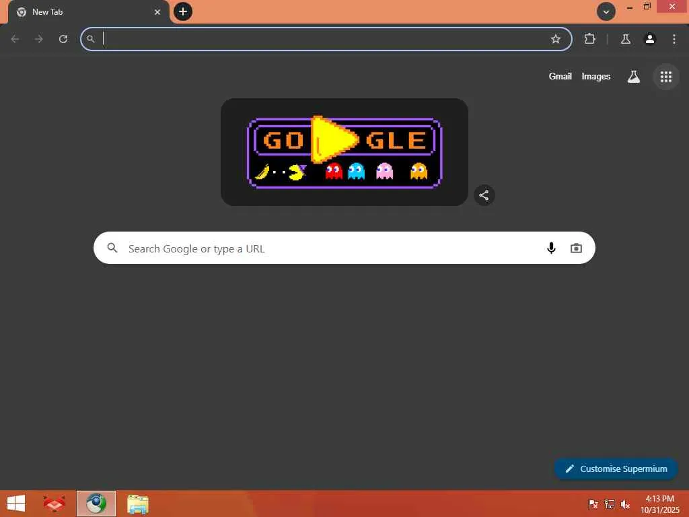Click the Supermium browser taskbar icon

pos(96,504)
